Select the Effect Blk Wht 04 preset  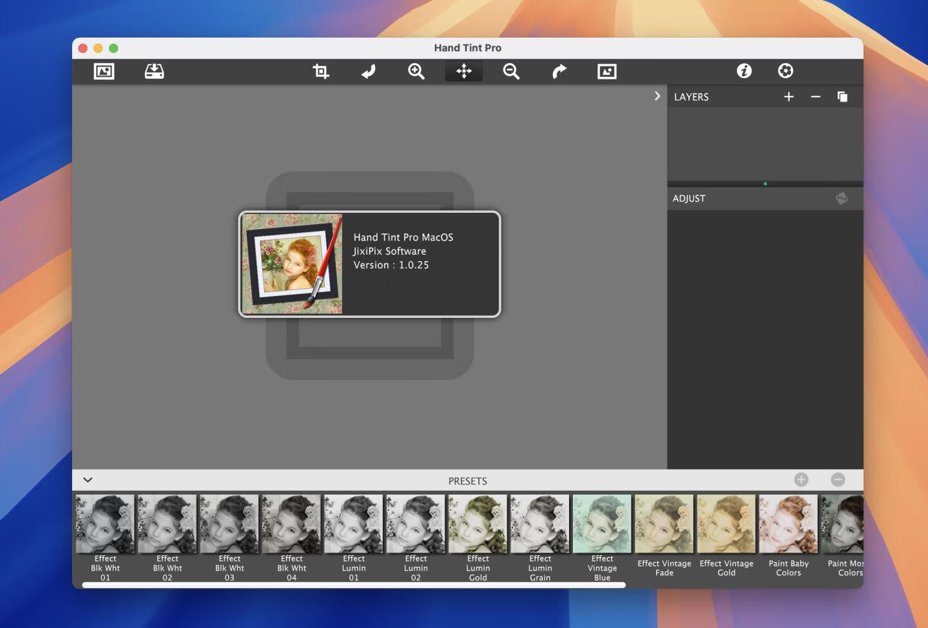[x=291, y=538]
